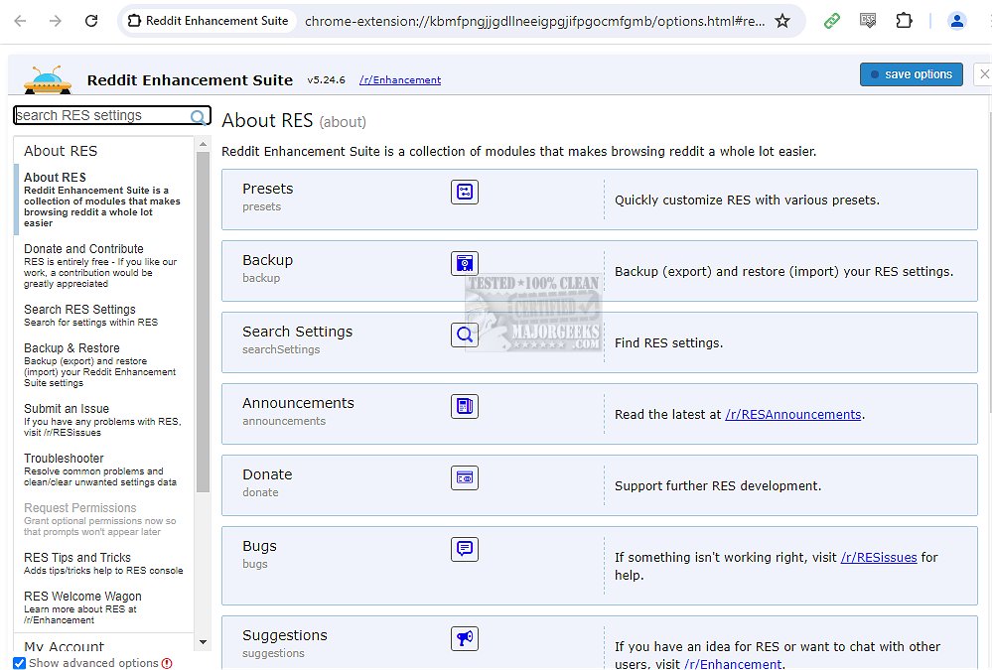
Task: Open the /r/Enhancement subreddit link
Action: (399, 79)
